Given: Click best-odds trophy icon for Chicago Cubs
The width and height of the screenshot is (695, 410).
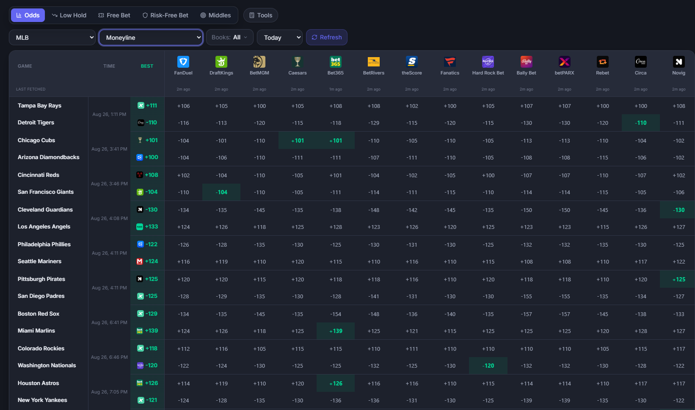Looking at the screenshot, I should (140, 140).
